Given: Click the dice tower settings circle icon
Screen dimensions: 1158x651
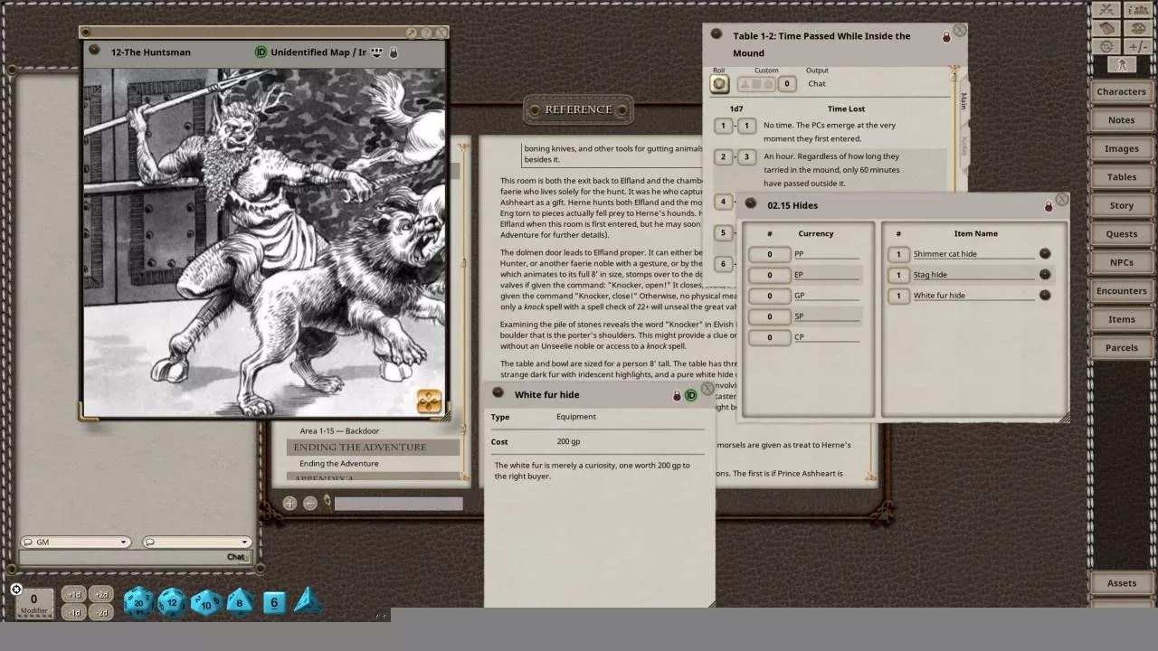Looking at the screenshot, I should coord(16,590).
